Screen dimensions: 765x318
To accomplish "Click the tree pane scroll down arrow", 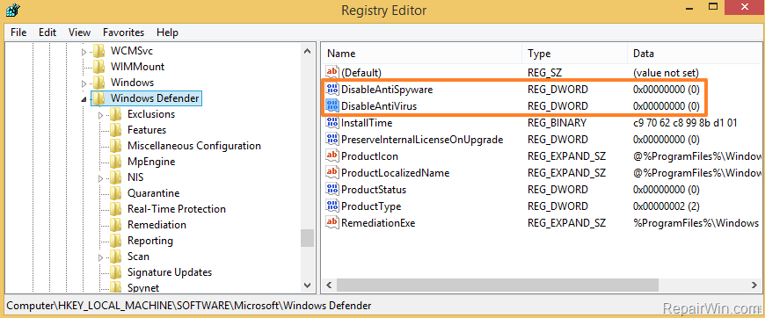I will click(x=307, y=285).
